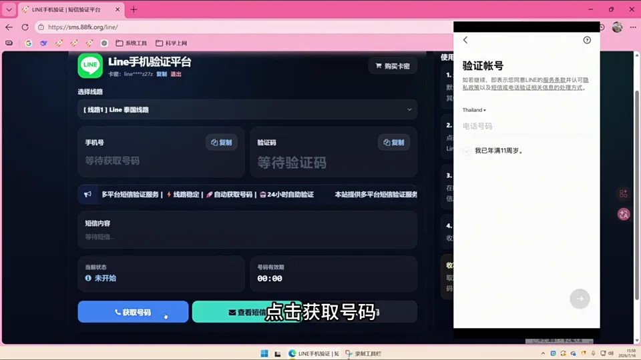Viewport: 641px width, 360px height.
Task: Open the 科学上网 bookmarks folder
Action: 172,43
